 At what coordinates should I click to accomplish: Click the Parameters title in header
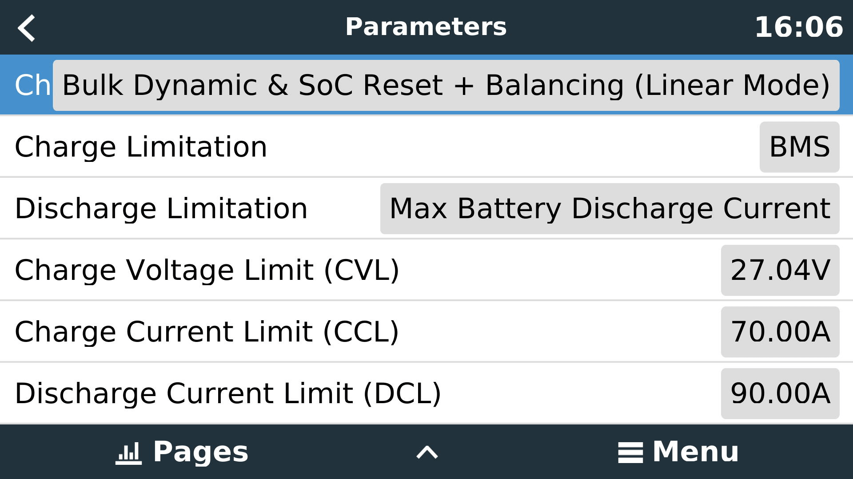tap(426, 27)
